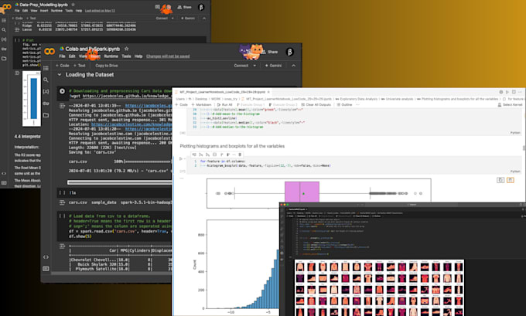
Task: Click Changes will not be saved link
Action: tap(168, 56)
